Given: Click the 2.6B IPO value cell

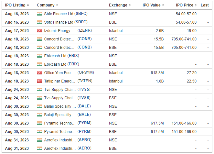Looking at the screenshot, I should coord(160,31).
